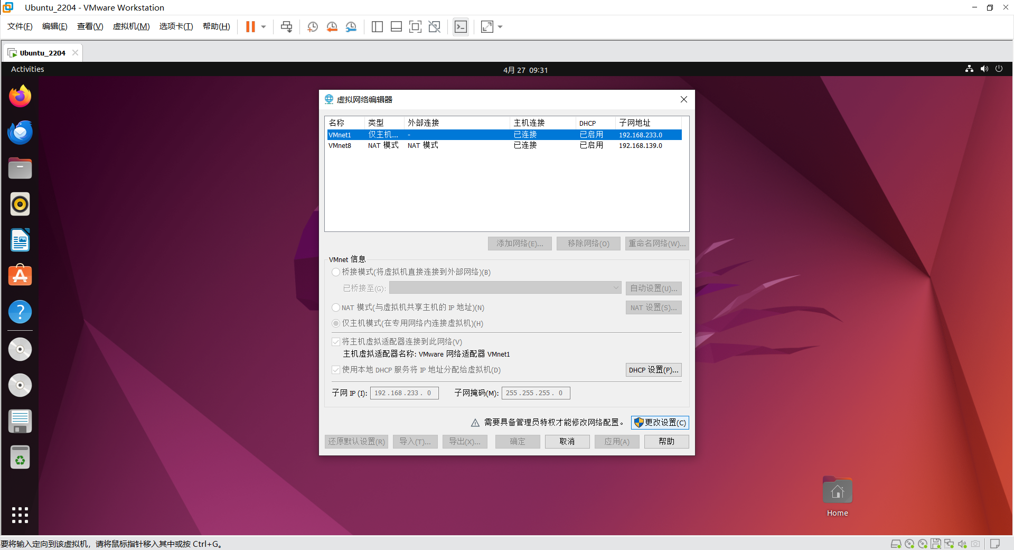Launch Thunderbird mail from the dock

tap(20, 132)
